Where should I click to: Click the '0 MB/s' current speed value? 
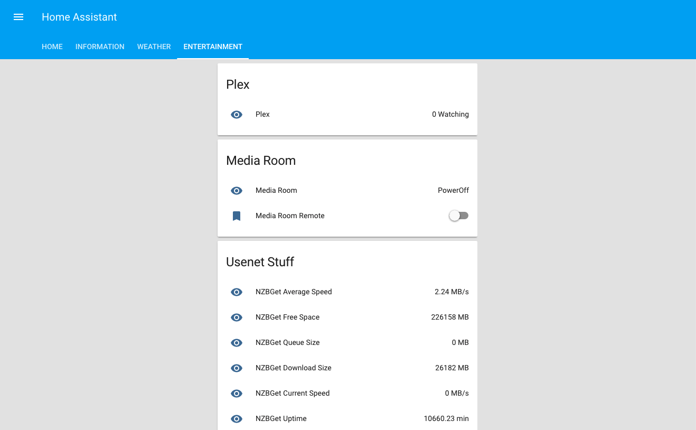click(457, 393)
